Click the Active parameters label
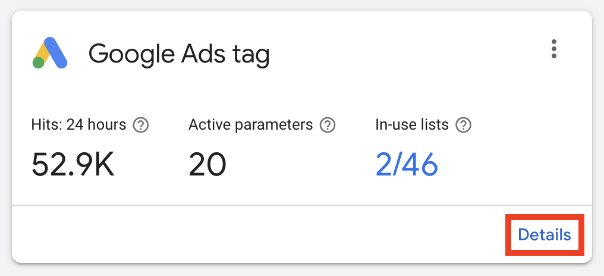604x276 pixels. point(250,125)
